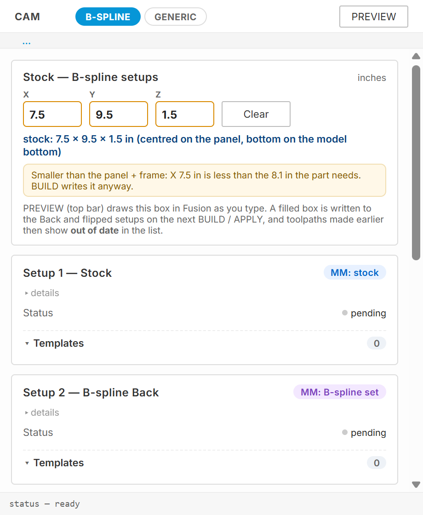Viewport: 423px width, 515px height.
Task: Click the vertical scrollbar thumb
Action: [x=416, y=163]
